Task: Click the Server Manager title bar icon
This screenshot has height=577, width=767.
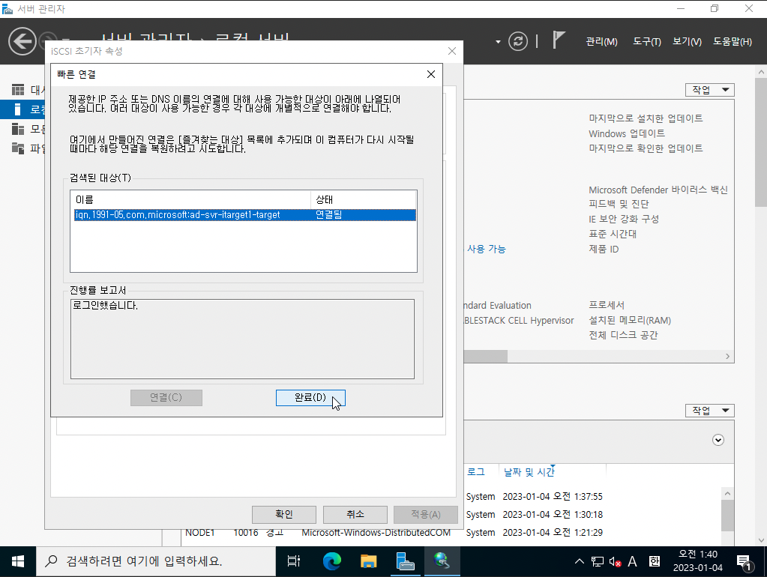Action: [x=7, y=9]
